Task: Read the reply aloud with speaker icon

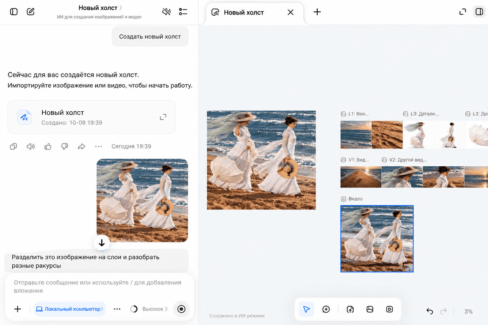Action: point(30,146)
